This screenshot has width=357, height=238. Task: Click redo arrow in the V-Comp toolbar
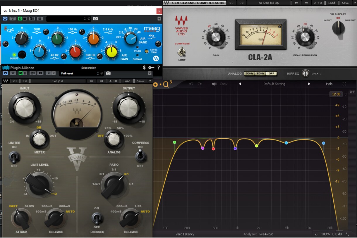pos(25,81)
